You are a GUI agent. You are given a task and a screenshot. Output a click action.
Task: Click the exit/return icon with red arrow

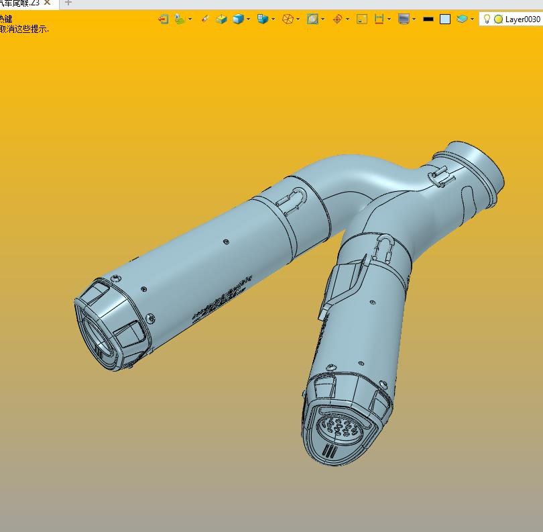tap(163, 19)
